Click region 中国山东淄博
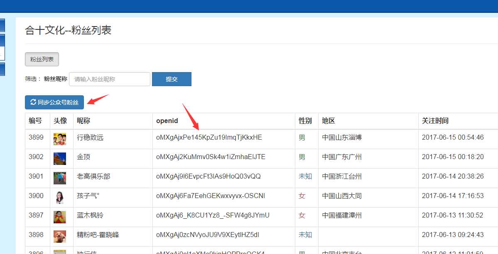Screen dimensions: 498x254 [x=342, y=138]
